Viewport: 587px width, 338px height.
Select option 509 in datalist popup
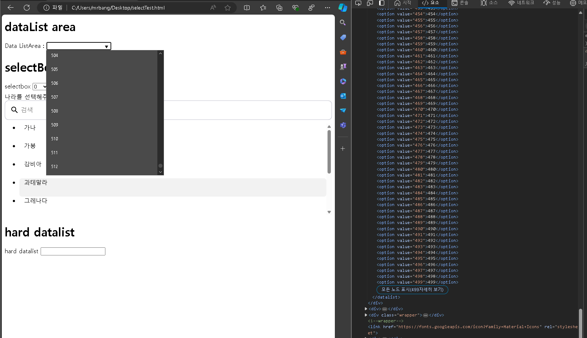102,125
